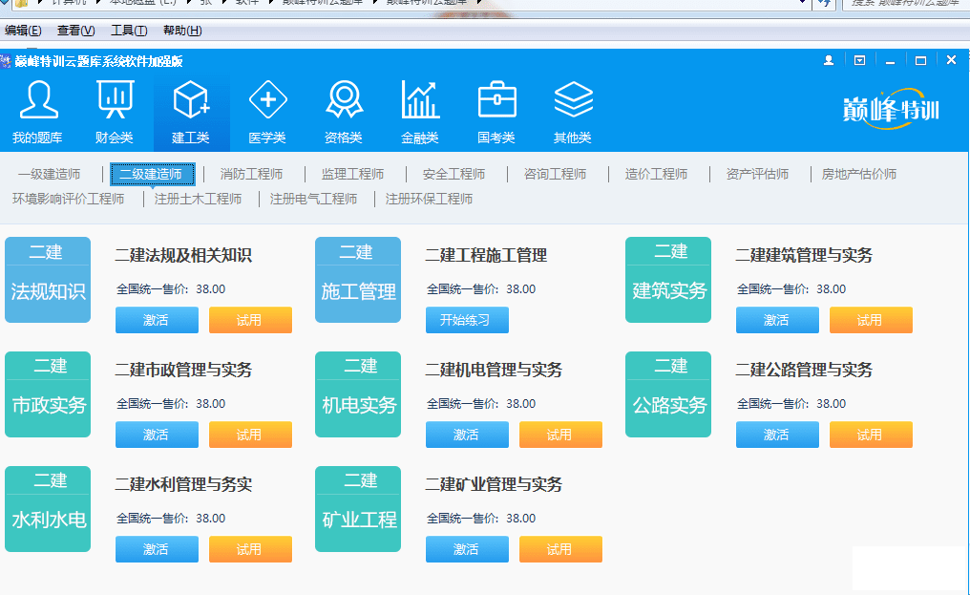Try 二建水利管理与务实 with 试用 button
The height and width of the screenshot is (595, 970).
pyautogui.click(x=250, y=549)
